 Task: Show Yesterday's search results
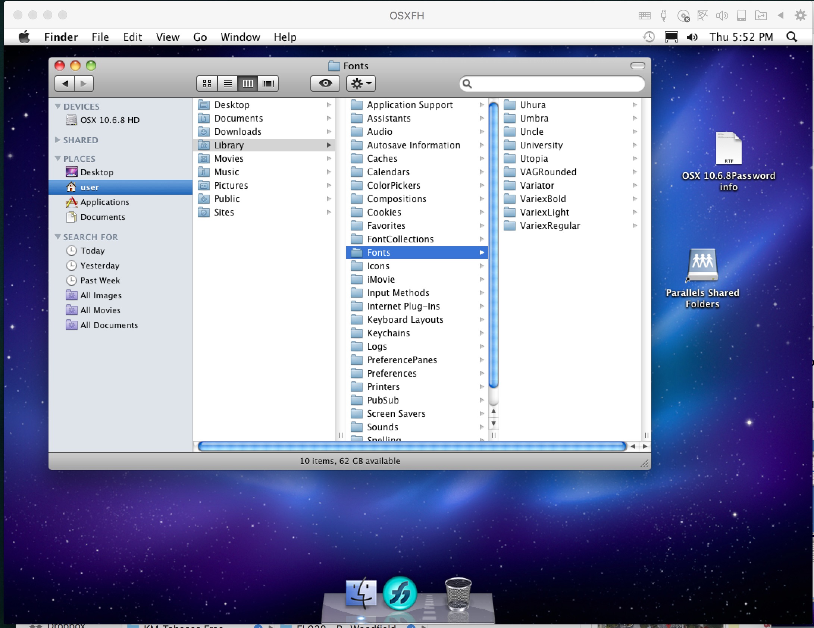tap(120, 266)
